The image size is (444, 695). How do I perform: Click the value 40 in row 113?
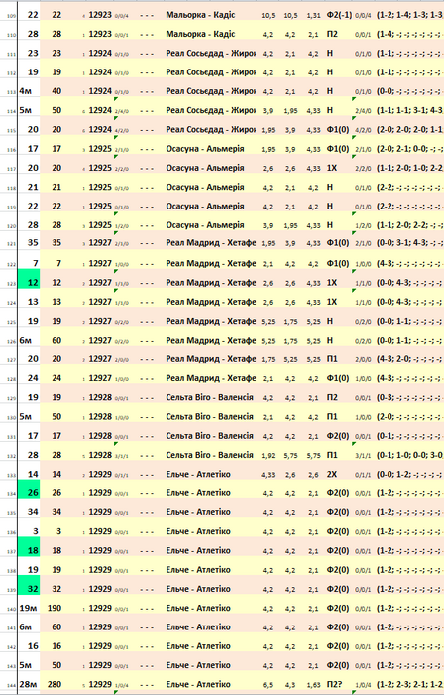click(56, 91)
